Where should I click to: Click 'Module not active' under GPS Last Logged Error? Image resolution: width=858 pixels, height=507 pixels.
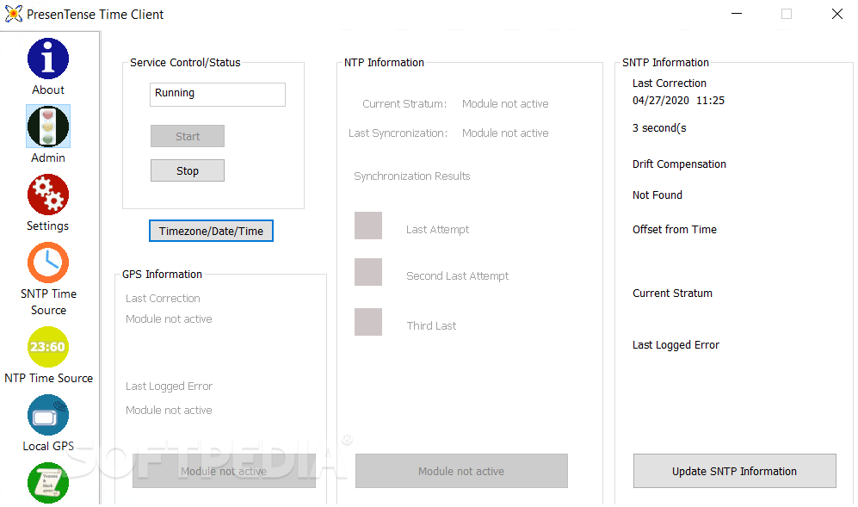click(169, 410)
